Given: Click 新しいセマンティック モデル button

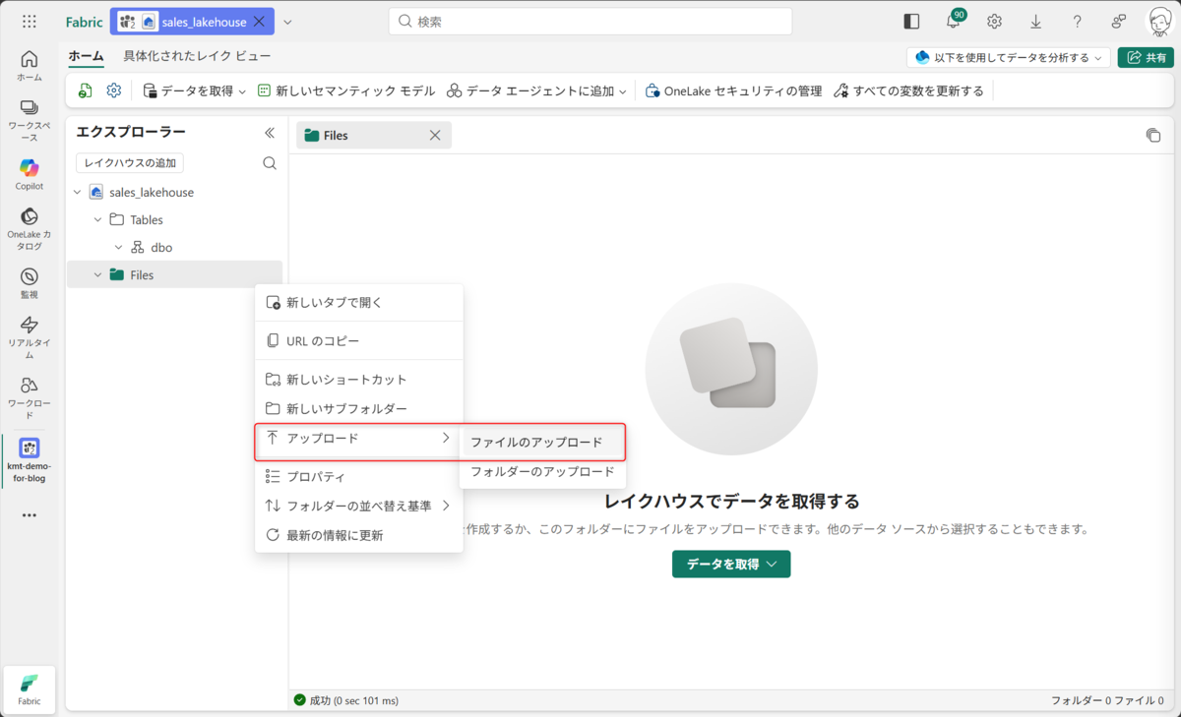Looking at the screenshot, I should coord(346,90).
